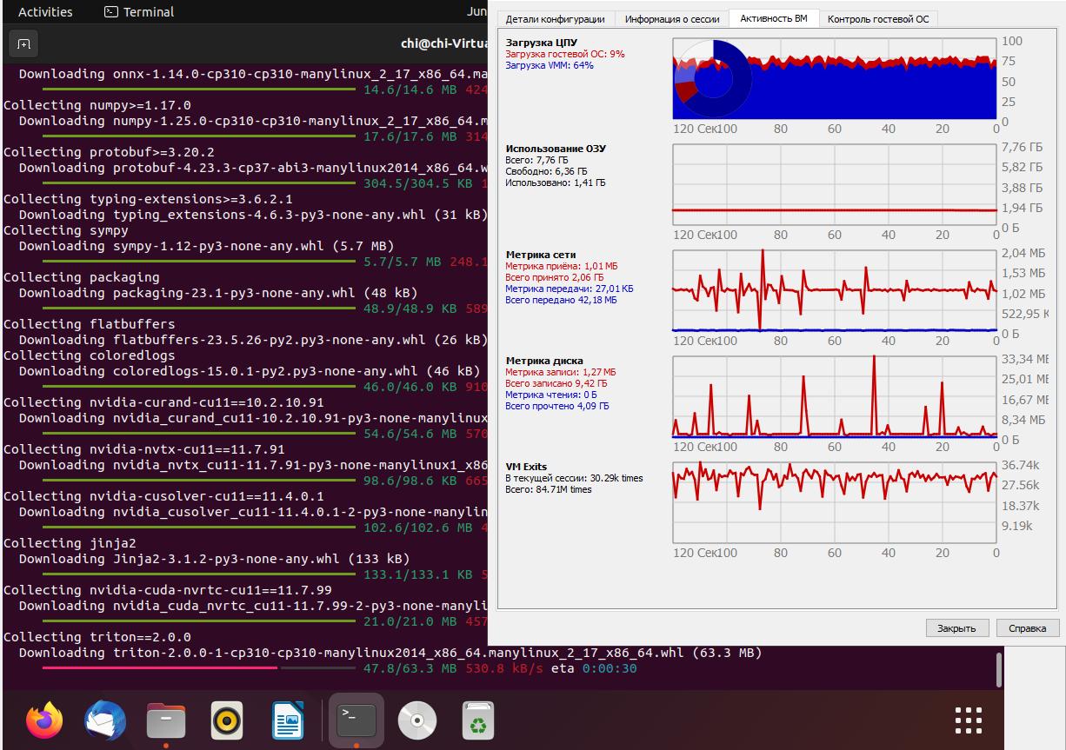Switch to Информация о сессии tab
Image resolution: width=1066 pixels, height=750 pixels.
click(x=672, y=19)
